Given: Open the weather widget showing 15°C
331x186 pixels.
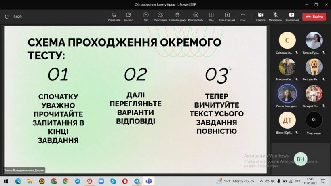Looking at the screenshot, I should pyautogui.click(x=235, y=181).
